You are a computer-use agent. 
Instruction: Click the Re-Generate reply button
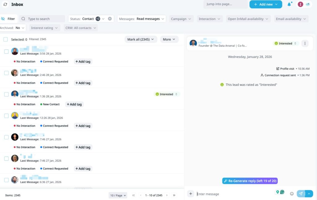[250, 181]
